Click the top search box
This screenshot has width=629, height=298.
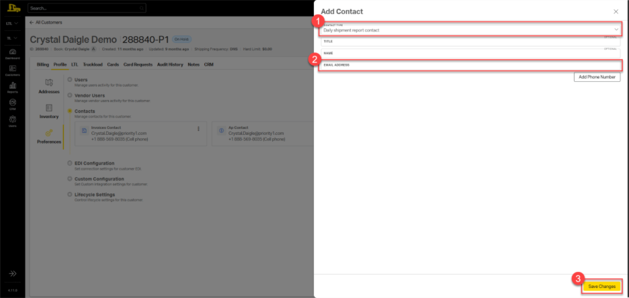click(87, 8)
